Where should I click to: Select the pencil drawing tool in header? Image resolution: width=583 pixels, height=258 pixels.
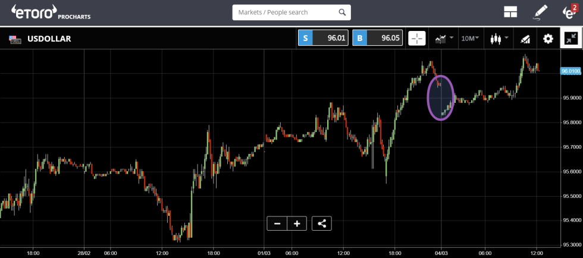[x=540, y=12]
